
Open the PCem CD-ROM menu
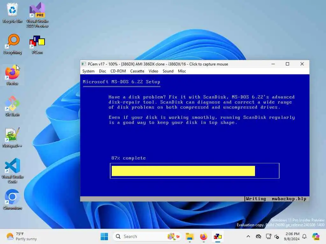pyautogui.click(x=118, y=71)
